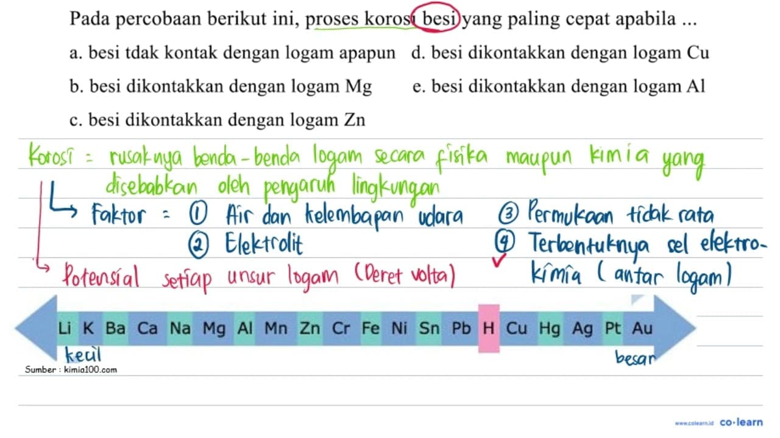Click the Mg element cell in series

pos(214,328)
